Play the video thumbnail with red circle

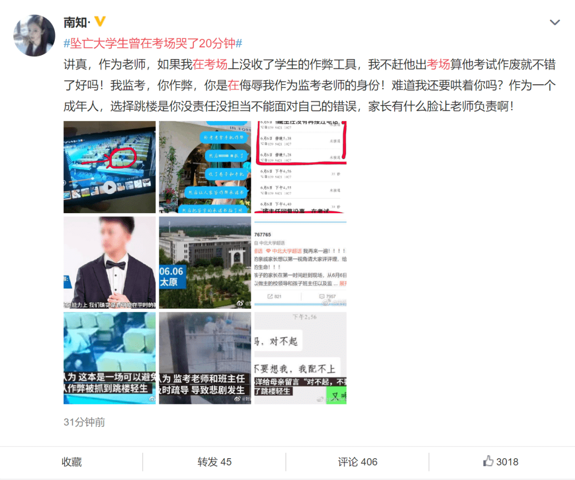click(x=110, y=167)
